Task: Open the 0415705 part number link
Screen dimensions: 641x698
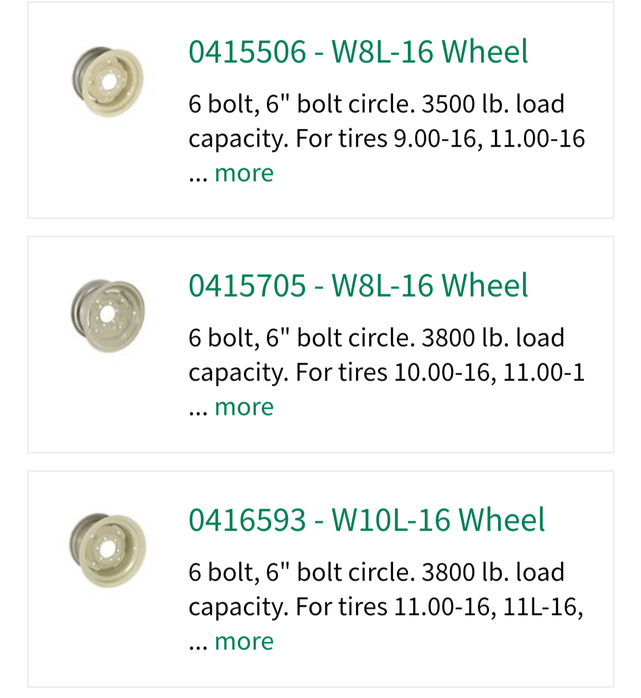Action: [x=247, y=285]
